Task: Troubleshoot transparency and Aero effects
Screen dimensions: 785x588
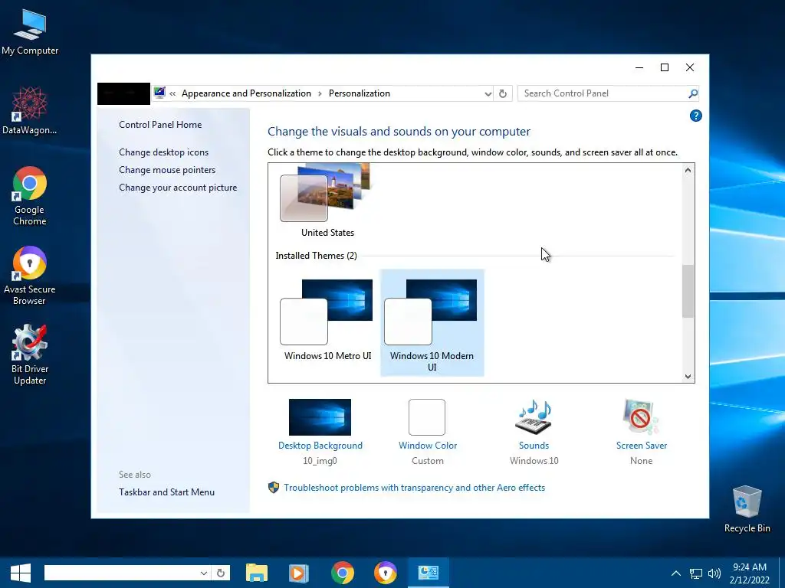Action: coord(414,488)
